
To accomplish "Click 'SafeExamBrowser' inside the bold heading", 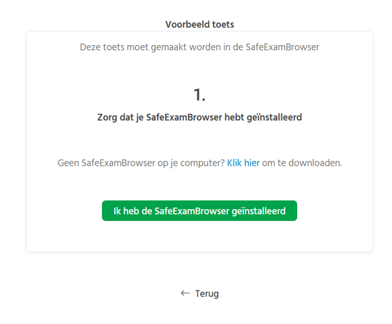I will [184, 117].
